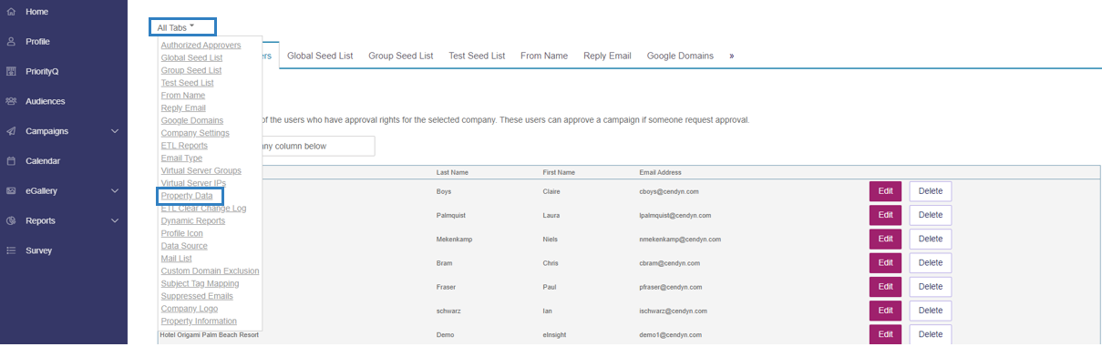Open Mail List link

coord(177,259)
